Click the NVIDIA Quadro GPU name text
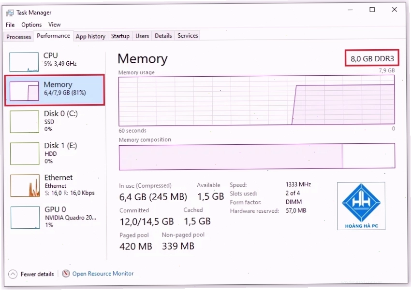 [71, 218]
